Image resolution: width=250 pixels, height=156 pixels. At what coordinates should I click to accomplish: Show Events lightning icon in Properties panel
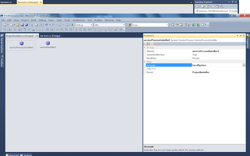point(155,44)
